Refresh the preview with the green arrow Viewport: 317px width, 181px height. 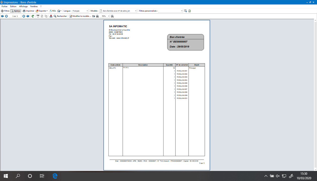33,16
